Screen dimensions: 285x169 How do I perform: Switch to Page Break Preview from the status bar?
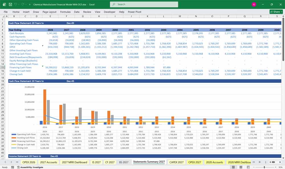[248, 167]
